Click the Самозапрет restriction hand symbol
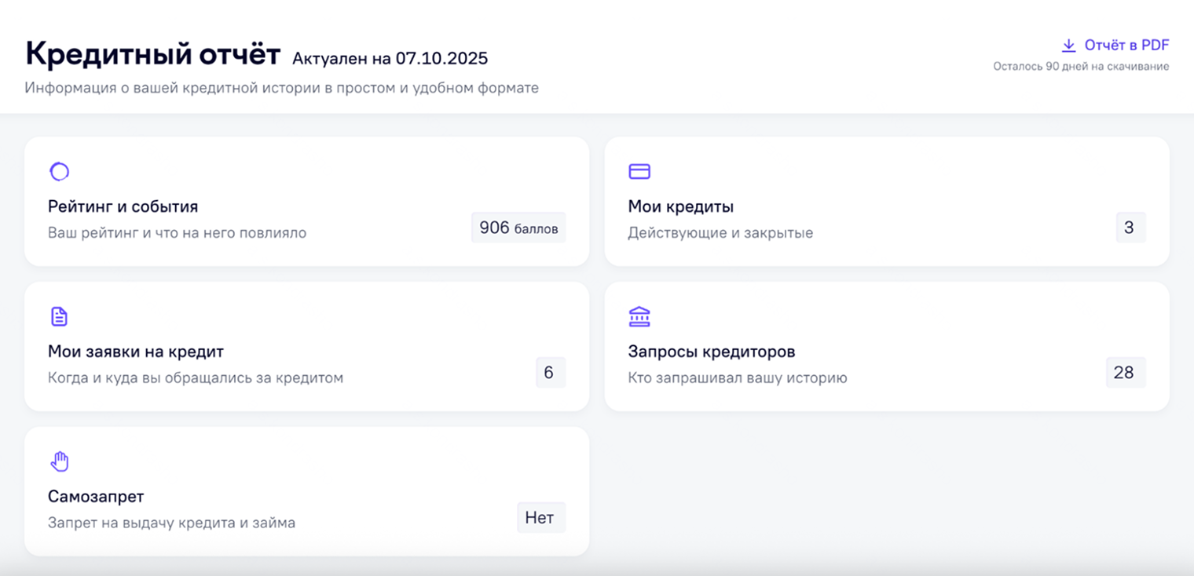Viewport: 1194px width, 576px height. [58, 461]
